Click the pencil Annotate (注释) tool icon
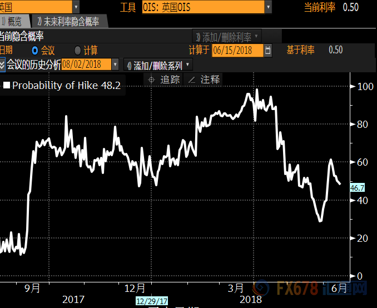The image size is (377, 308). tap(192, 80)
